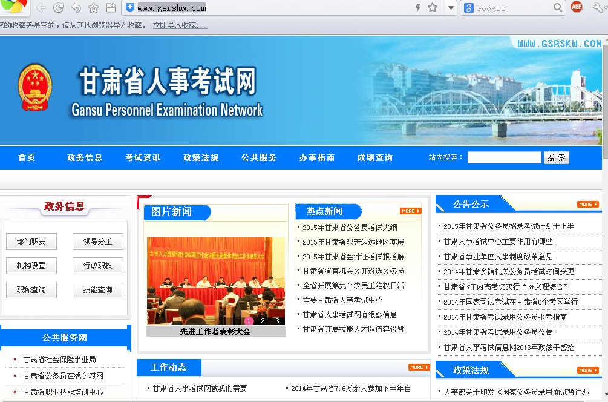Bookmark this page with the star icon

[x=432, y=7]
